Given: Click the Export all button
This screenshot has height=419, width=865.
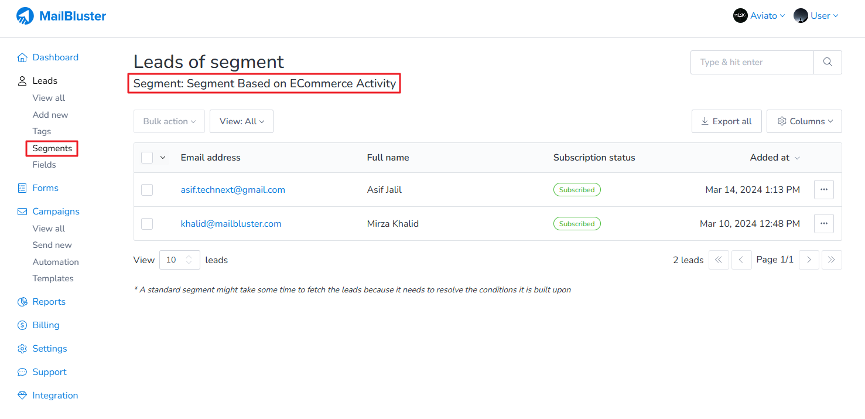Looking at the screenshot, I should tap(726, 121).
